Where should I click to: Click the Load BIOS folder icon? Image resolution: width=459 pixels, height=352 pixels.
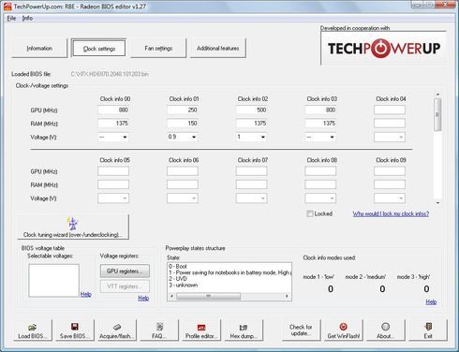tap(32, 327)
